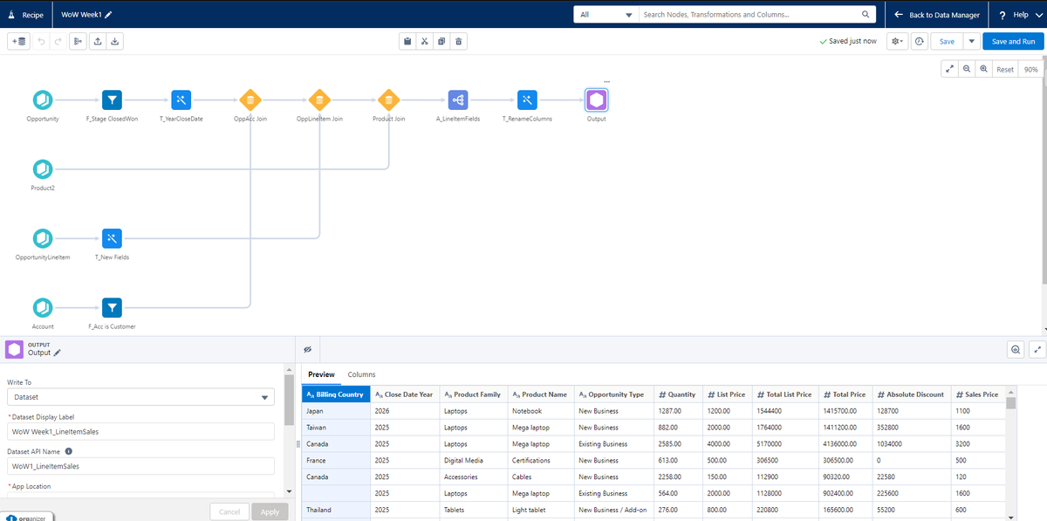Image resolution: width=1047 pixels, height=521 pixels.
Task: Click the Close Date Year column header
Action: pos(405,394)
